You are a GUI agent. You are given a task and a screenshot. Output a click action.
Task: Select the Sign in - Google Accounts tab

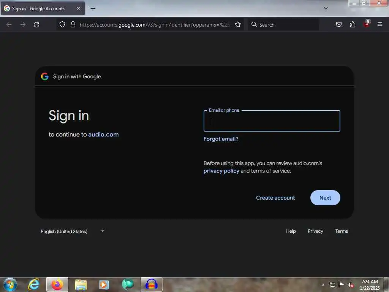[x=43, y=8]
